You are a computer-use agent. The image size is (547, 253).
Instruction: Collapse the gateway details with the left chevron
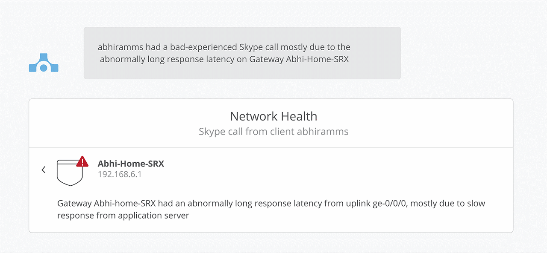click(43, 169)
